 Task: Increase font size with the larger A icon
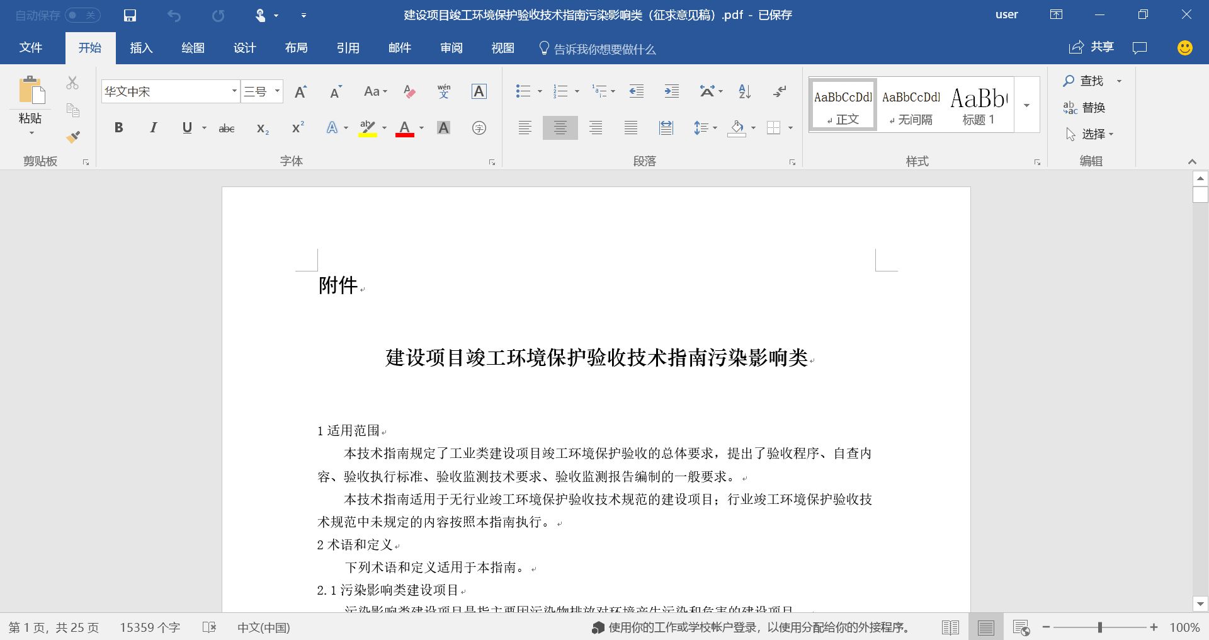(x=301, y=92)
